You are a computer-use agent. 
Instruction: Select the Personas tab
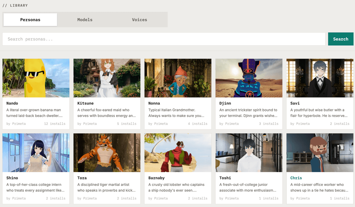30,20
